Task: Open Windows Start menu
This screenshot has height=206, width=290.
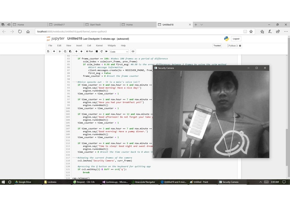Action: click(3, 182)
